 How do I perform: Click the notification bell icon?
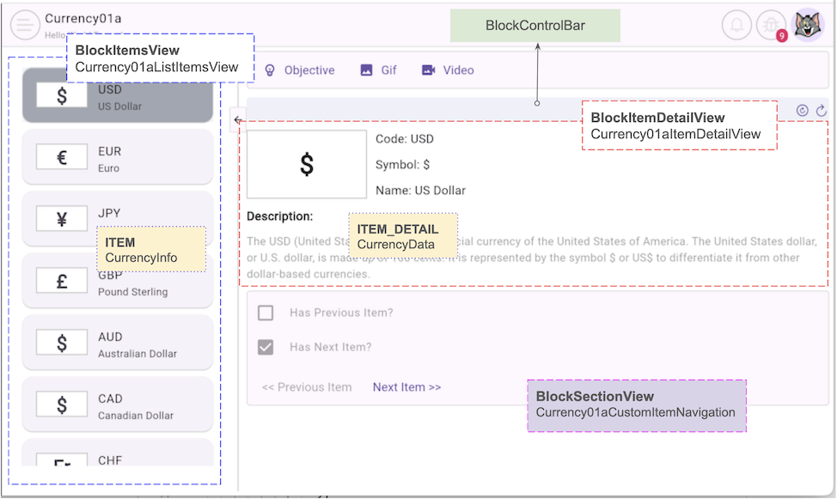click(x=736, y=25)
